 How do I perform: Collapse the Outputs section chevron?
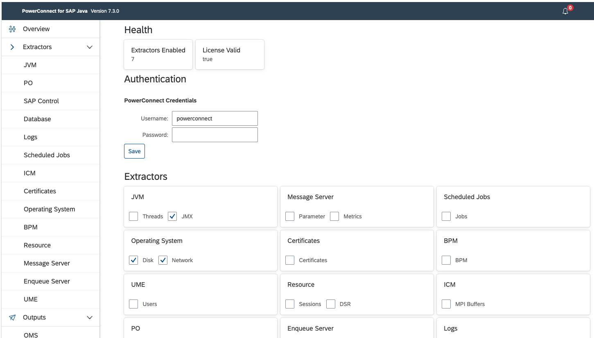90,318
